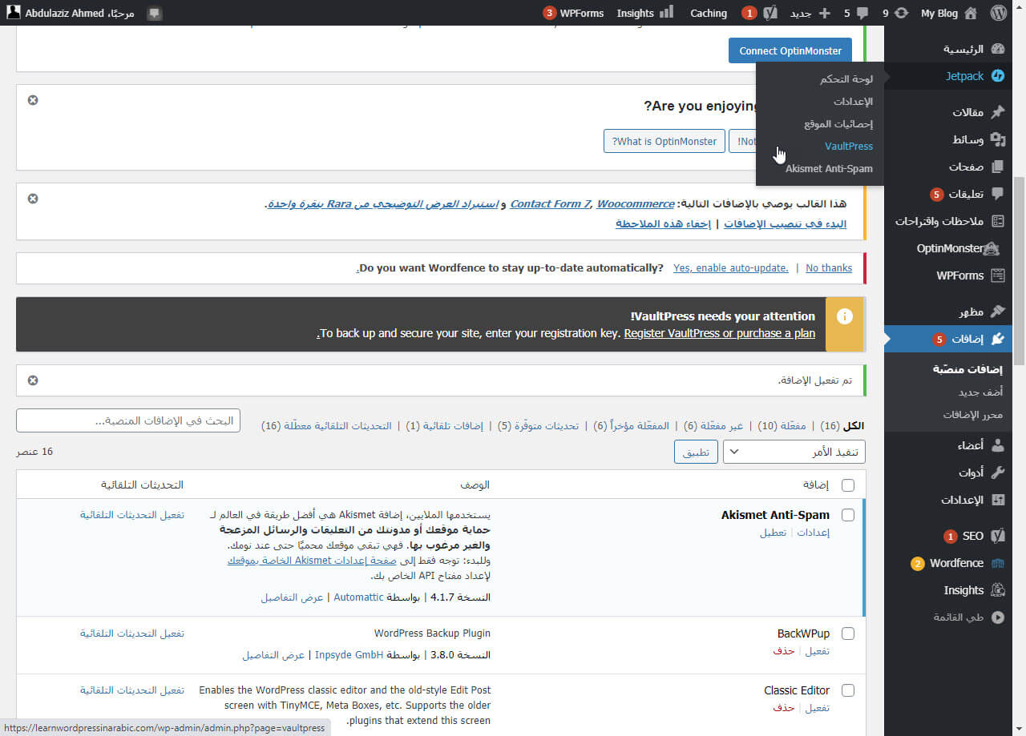This screenshot has width=1026, height=736.
Task: Open comments bubble icon showing 5
Action: point(862,13)
